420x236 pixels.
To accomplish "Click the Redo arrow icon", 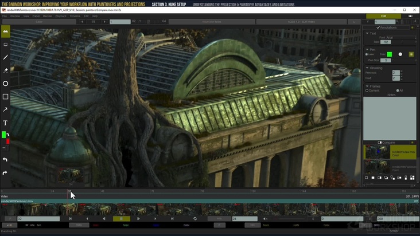I will (x=5, y=173).
